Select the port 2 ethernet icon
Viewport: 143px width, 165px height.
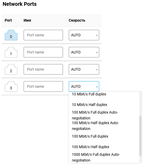pos(11,69)
